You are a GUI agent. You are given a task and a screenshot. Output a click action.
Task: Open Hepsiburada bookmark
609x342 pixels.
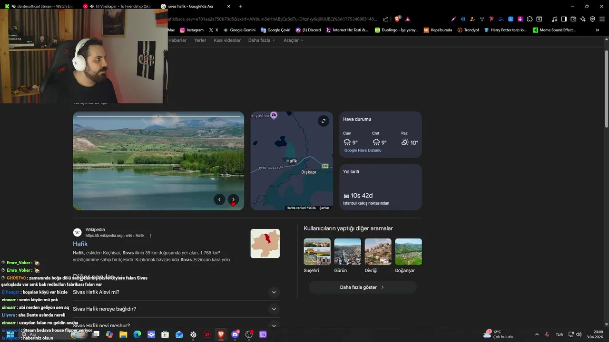click(438, 30)
